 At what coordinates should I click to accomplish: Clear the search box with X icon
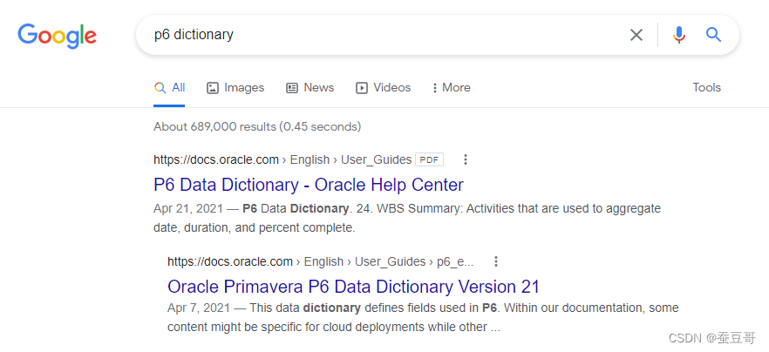coord(636,35)
